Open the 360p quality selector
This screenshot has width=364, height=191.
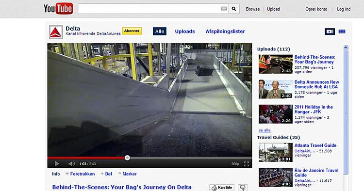click(235, 164)
